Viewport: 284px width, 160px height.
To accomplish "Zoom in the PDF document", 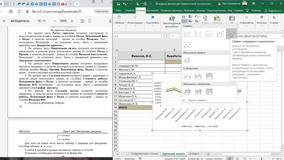I will click(x=72, y=21).
